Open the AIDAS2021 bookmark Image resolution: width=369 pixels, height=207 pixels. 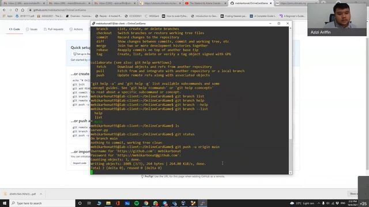pyautogui.click(x=50, y=16)
